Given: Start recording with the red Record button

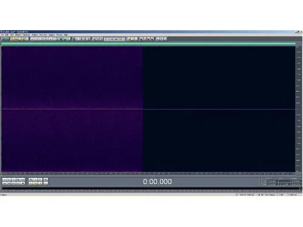Looking at the screenshot, I should click(23, 183).
